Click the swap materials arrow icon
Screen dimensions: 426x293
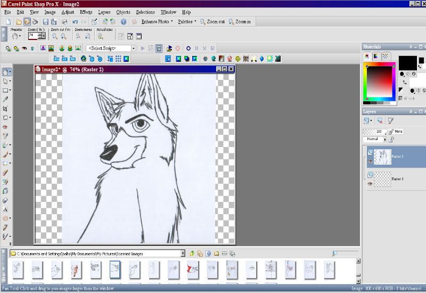(x=405, y=83)
